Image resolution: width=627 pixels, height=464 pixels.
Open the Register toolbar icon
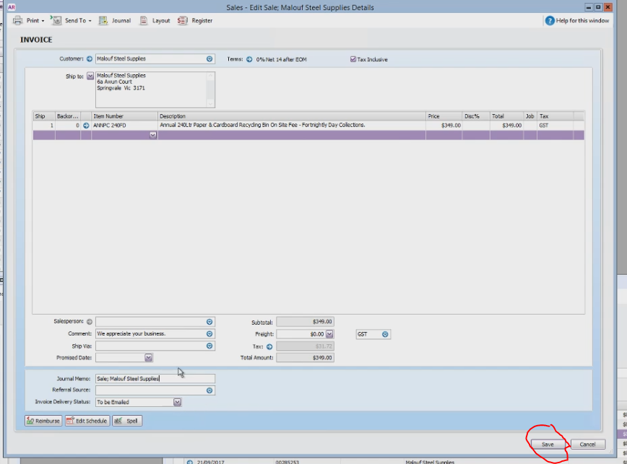pyautogui.click(x=182, y=20)
